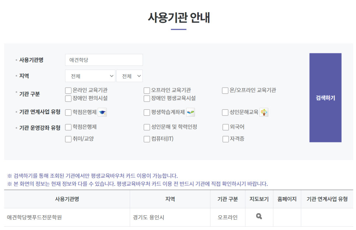This screenshot has width=356, height=230.
Task: Tick the 자격증 checkbox
Action: pyautogui.click(x=226, y=139)
